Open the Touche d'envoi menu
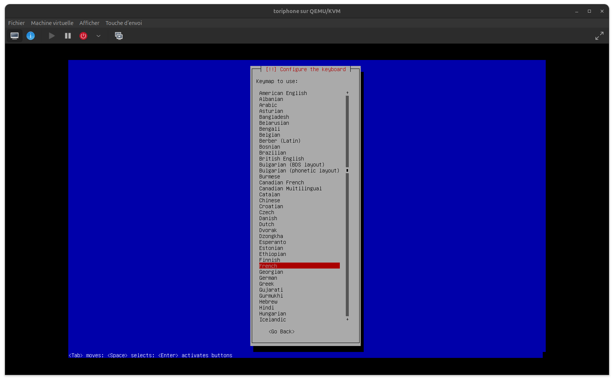Viewport: 614px width, 381px height. [x=123, y=23]
